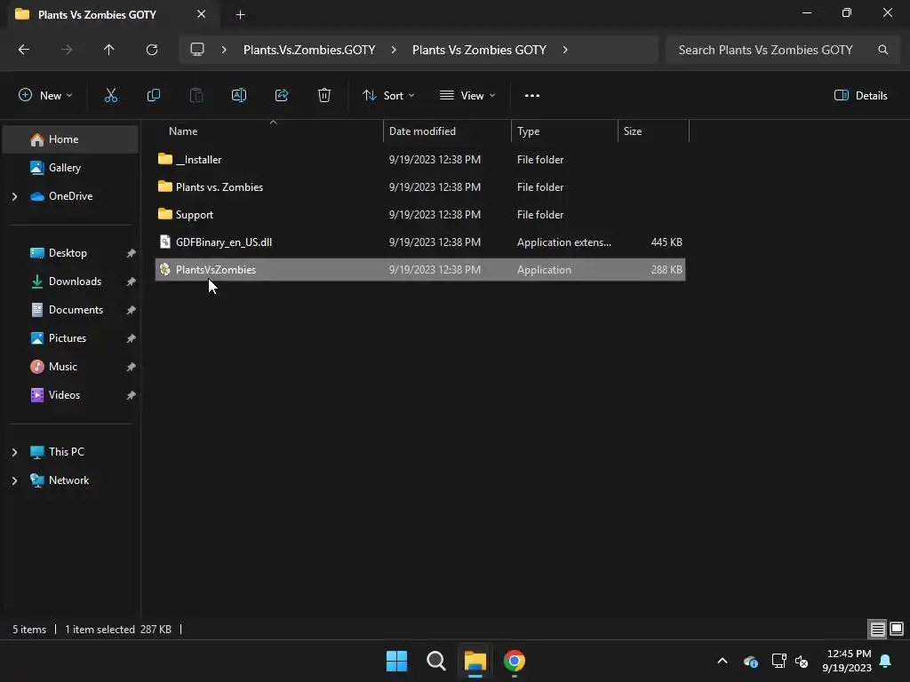Open the New dropdown menu
910x682 pixels.
pos(45,96)
